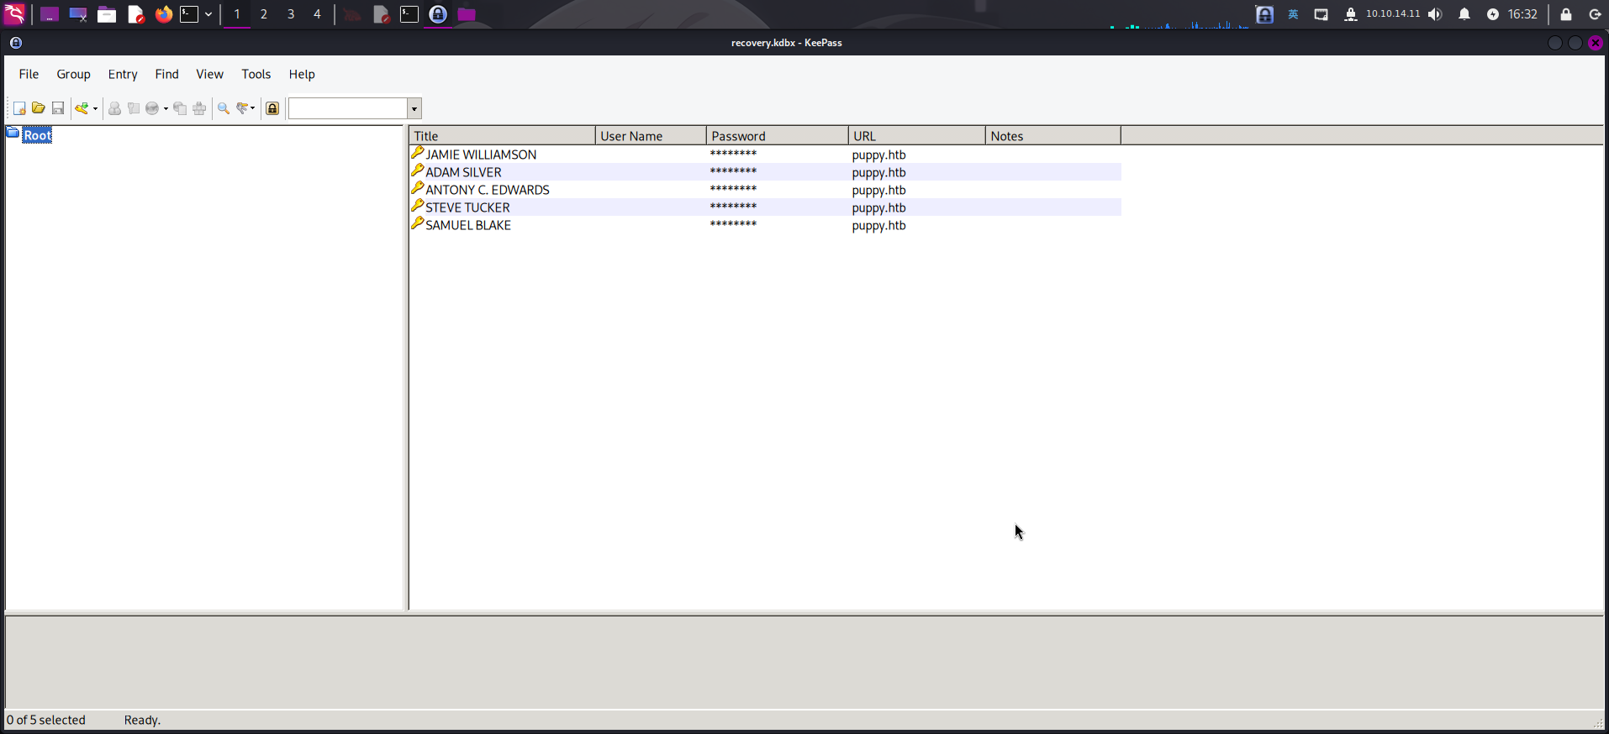Save the database using the floppy icon

click(x=58, y=108)
